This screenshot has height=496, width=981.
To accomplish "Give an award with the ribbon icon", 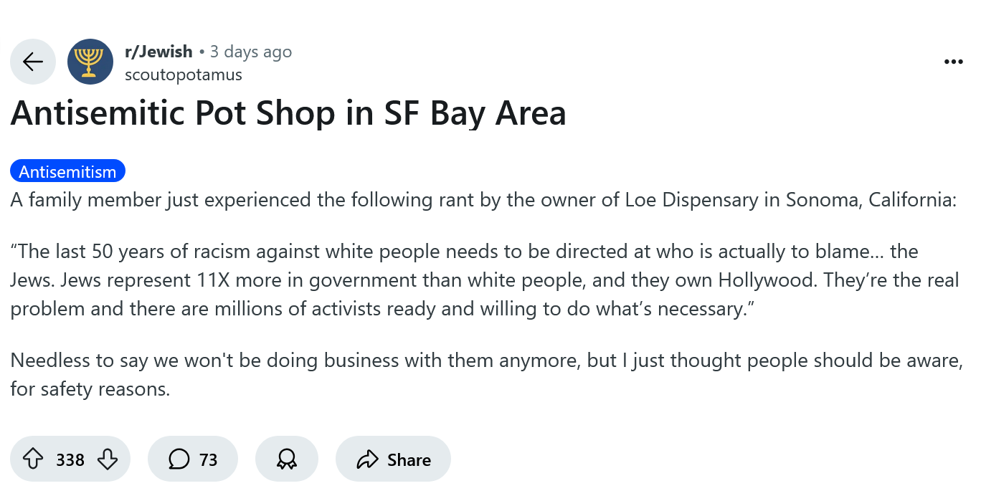I will coord(287,459).
